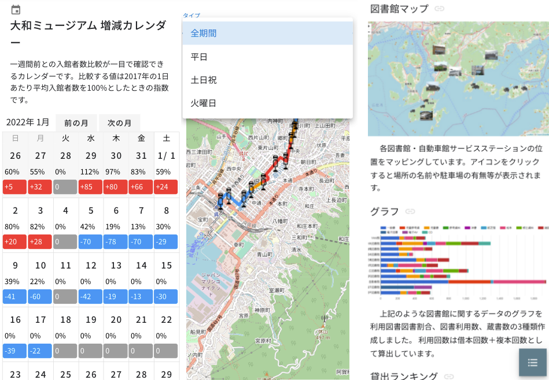Click the red +80 badge on the 30th
549x380 pixels.
point(116,187)
